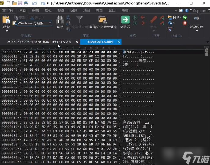Select the SAVEDATA.BIN file tab
The height and width of the screenshot is (165, 210).
(x=100, y=42)
